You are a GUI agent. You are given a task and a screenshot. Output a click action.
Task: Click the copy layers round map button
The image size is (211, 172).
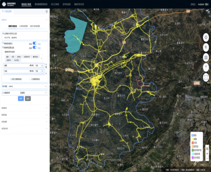(206, 47)
